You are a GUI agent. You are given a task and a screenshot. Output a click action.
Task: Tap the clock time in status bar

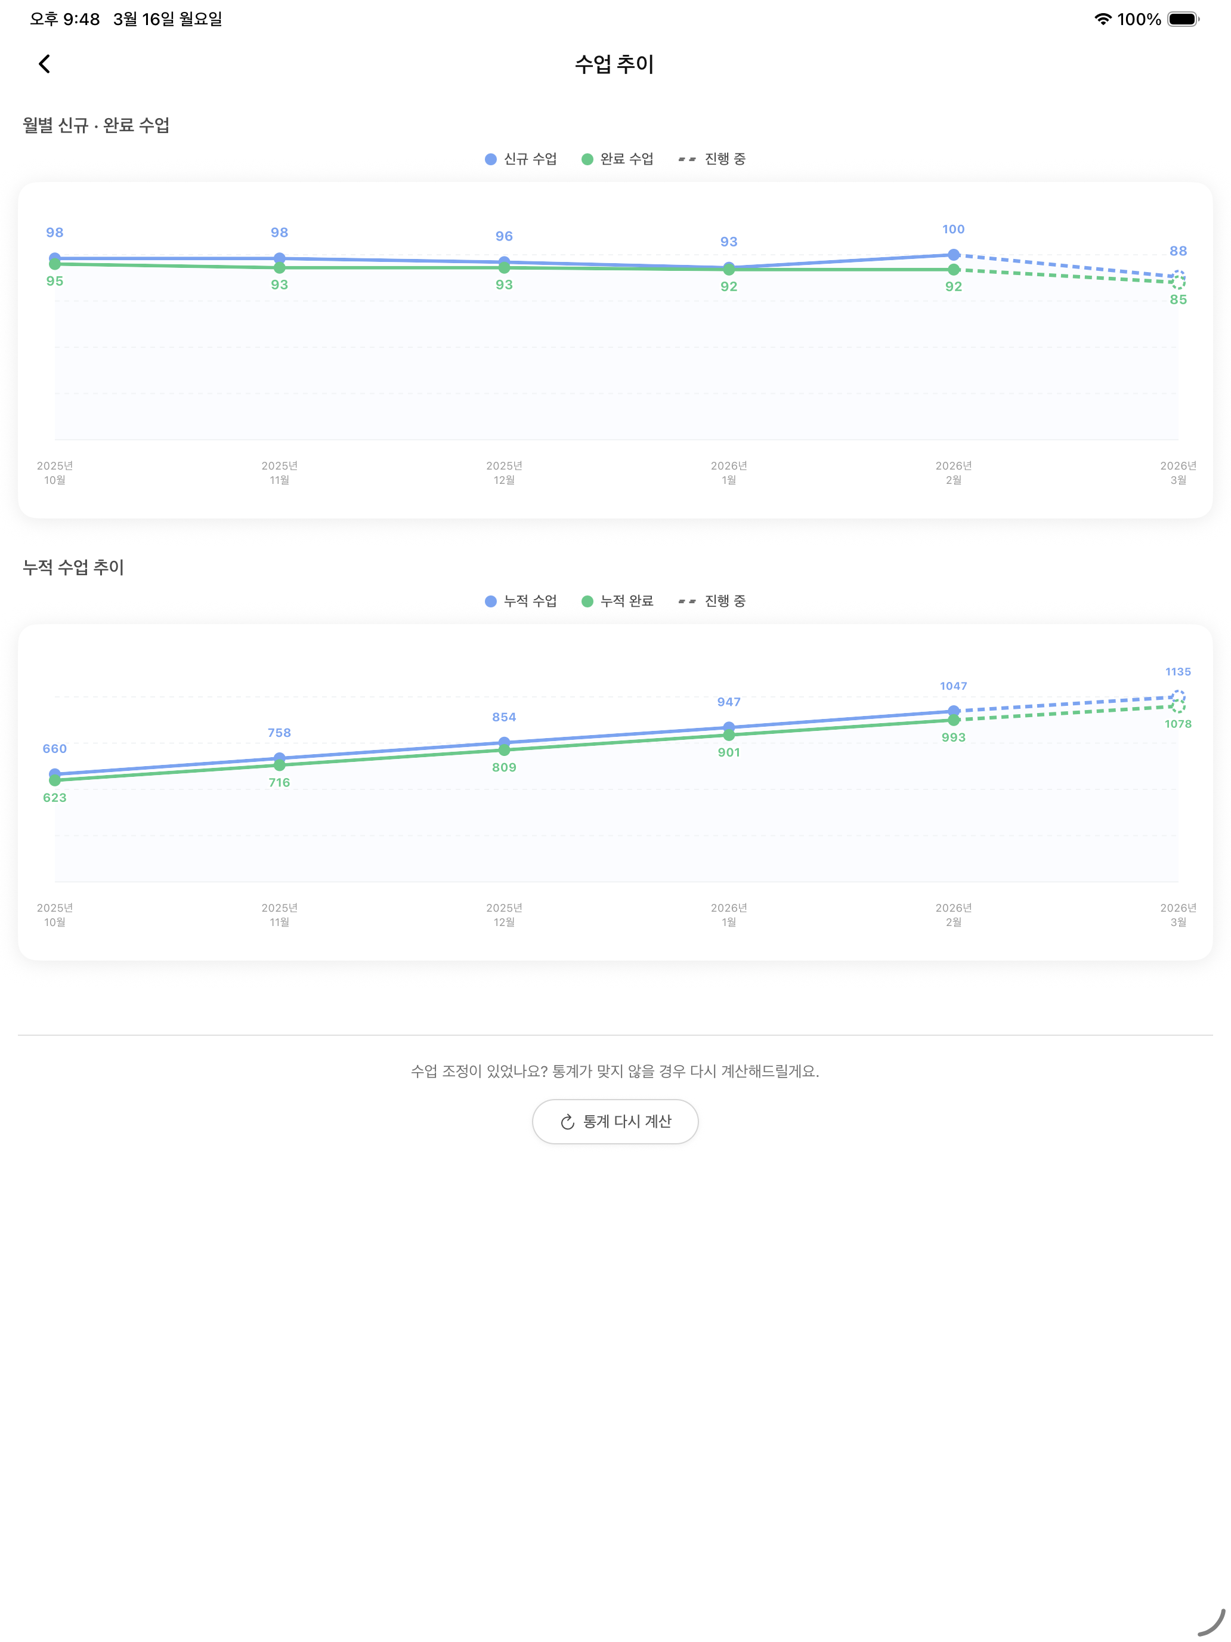(64, 19)
